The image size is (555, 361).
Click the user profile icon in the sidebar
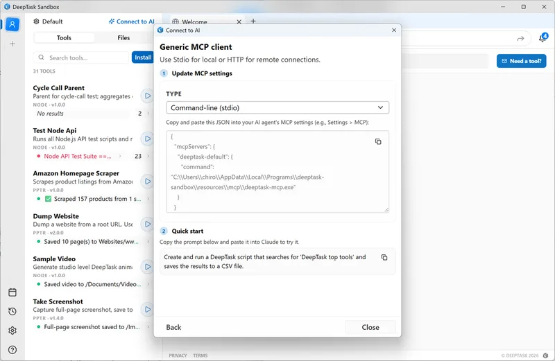12,24
